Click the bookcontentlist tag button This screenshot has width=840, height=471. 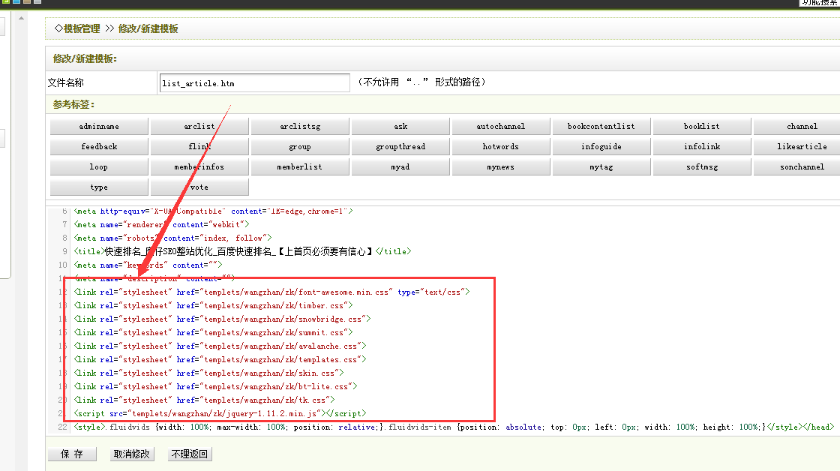(601, 127)
